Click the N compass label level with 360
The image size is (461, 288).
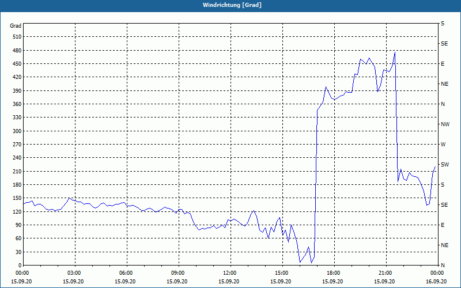pos(443,104)
